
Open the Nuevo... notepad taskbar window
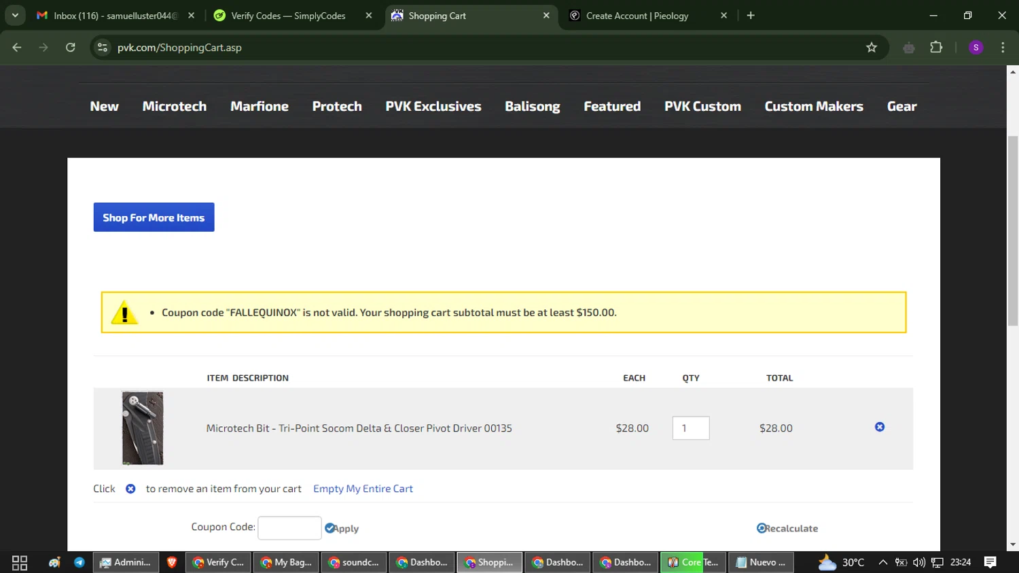click(x=761, y=563)
